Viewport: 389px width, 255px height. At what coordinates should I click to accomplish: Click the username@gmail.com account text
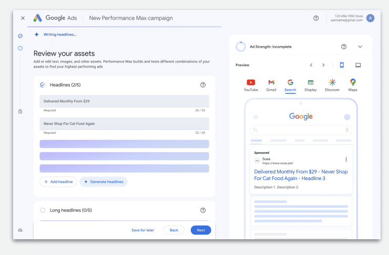pyautogui.click(x=346, y=20)
